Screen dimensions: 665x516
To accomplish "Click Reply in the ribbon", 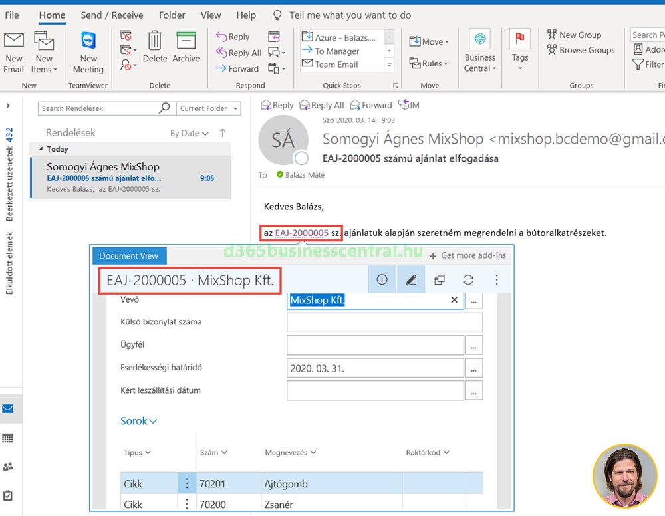I will pyautogui.click(x=232, y=37).
